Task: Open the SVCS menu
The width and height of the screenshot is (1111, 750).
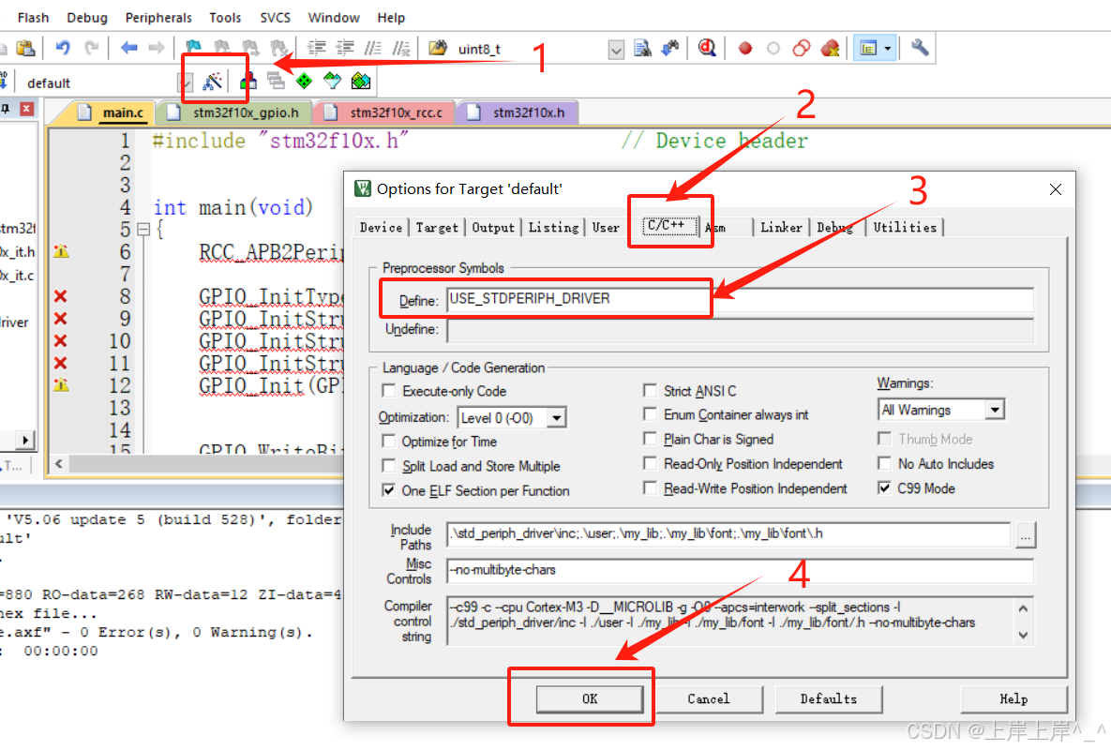Action: pos(275,18)
